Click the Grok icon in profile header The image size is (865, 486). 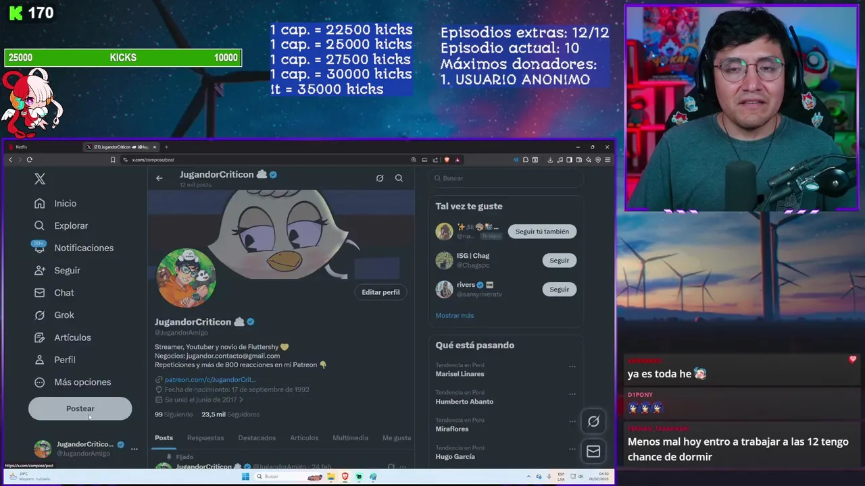pos(380,178)
